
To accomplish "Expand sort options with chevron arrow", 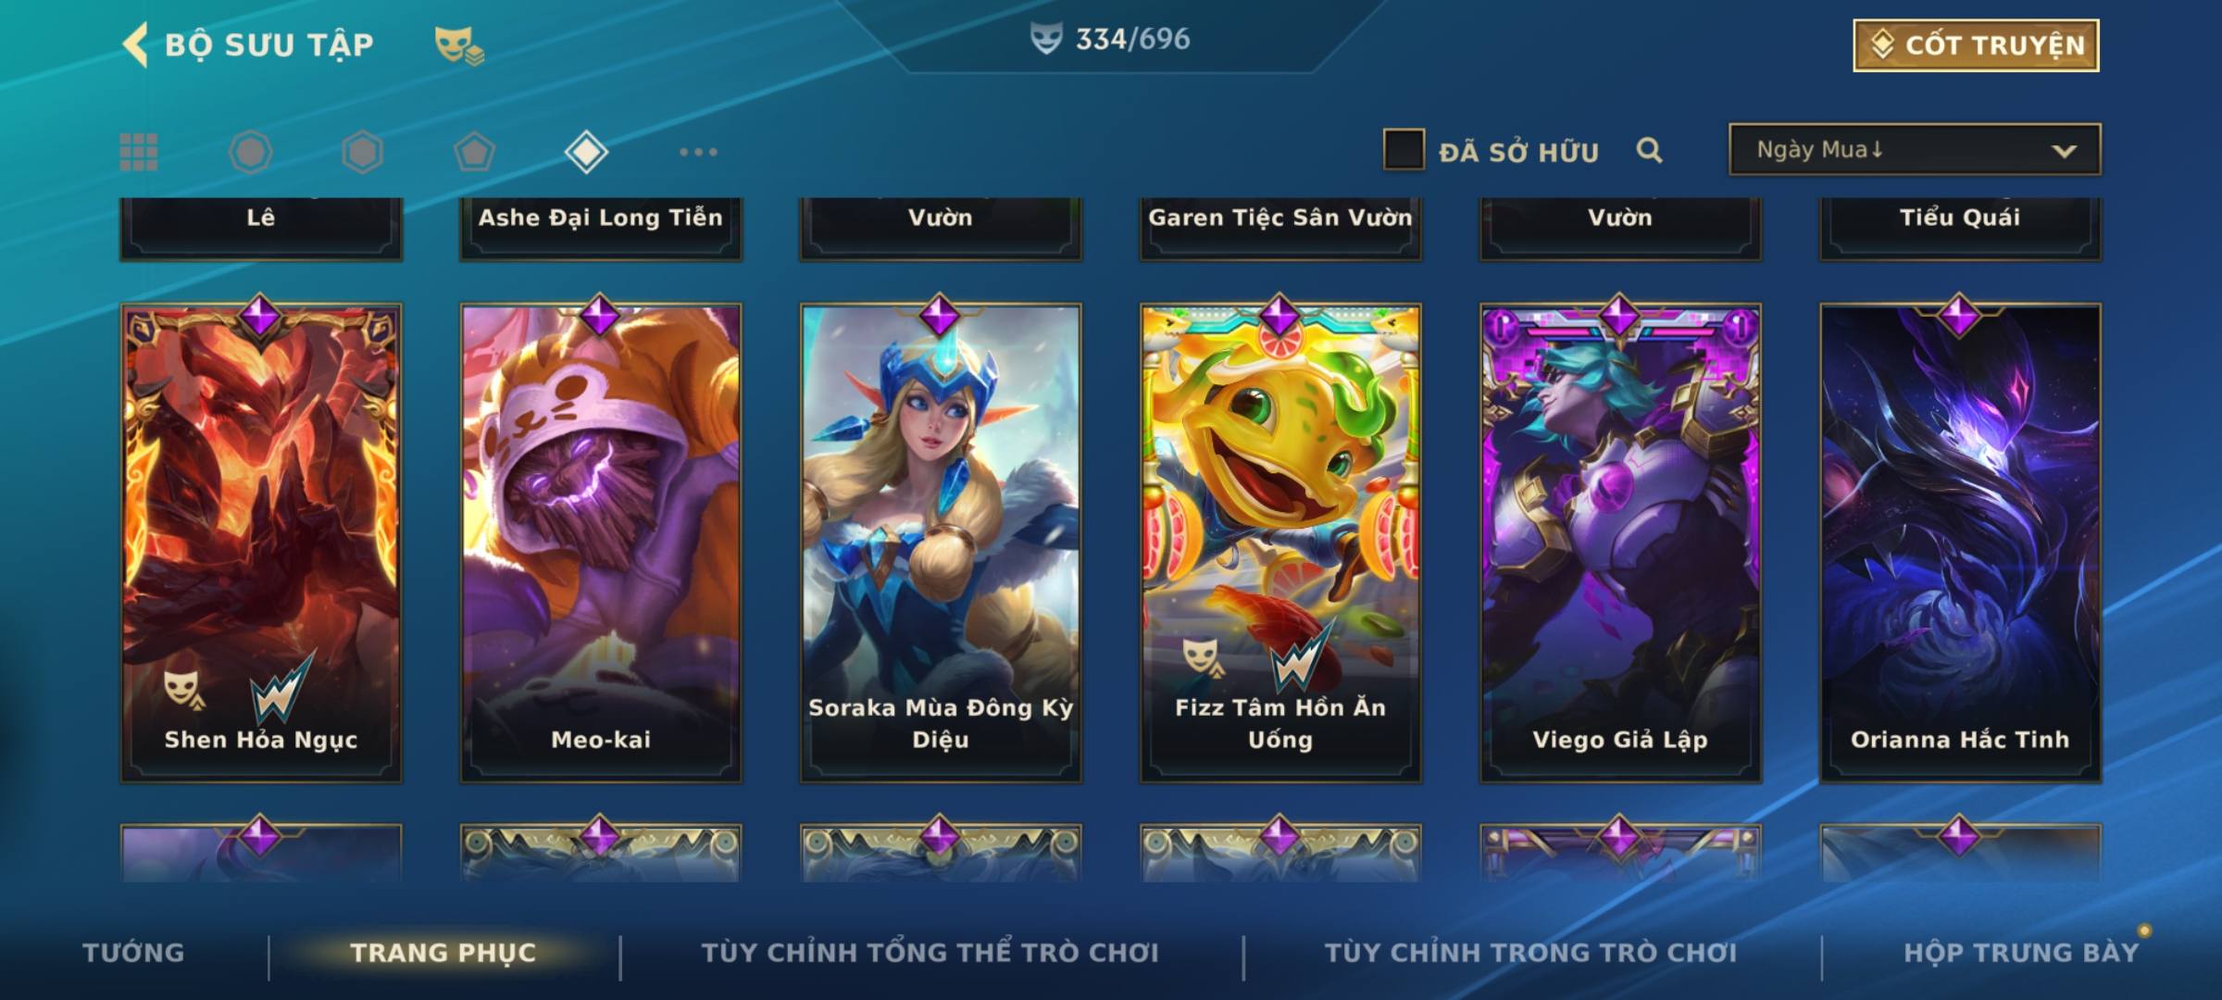I will point(2064,151).
